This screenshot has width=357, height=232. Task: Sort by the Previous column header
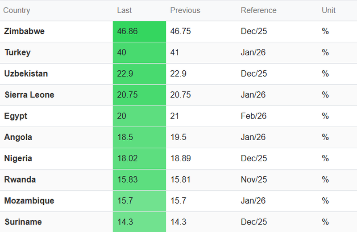tap(185, 10)
